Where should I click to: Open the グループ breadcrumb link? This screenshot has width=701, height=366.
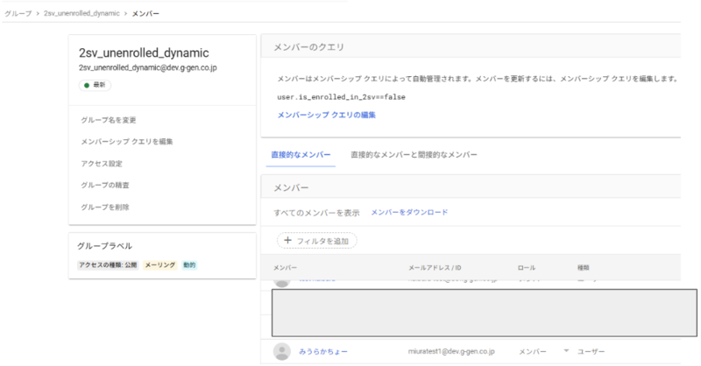pos(18,13)
